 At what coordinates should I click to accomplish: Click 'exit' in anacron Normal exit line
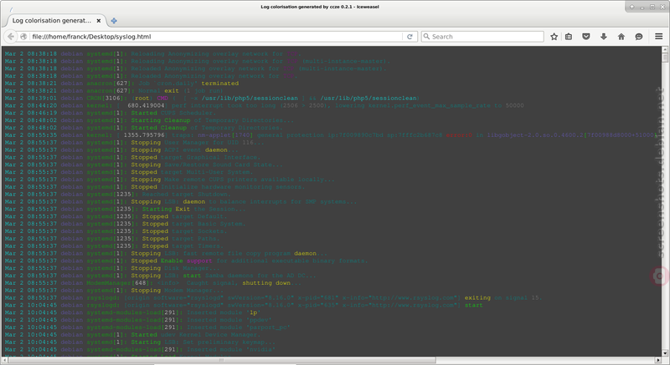click(172, 91)
